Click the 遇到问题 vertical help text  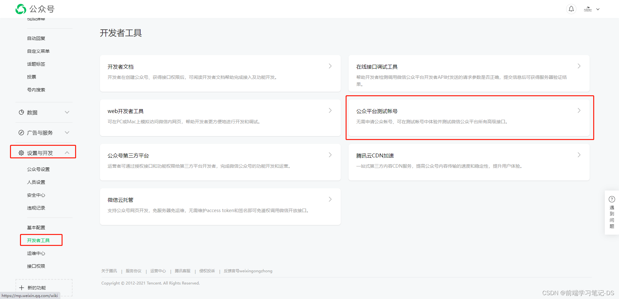(612, 217)
